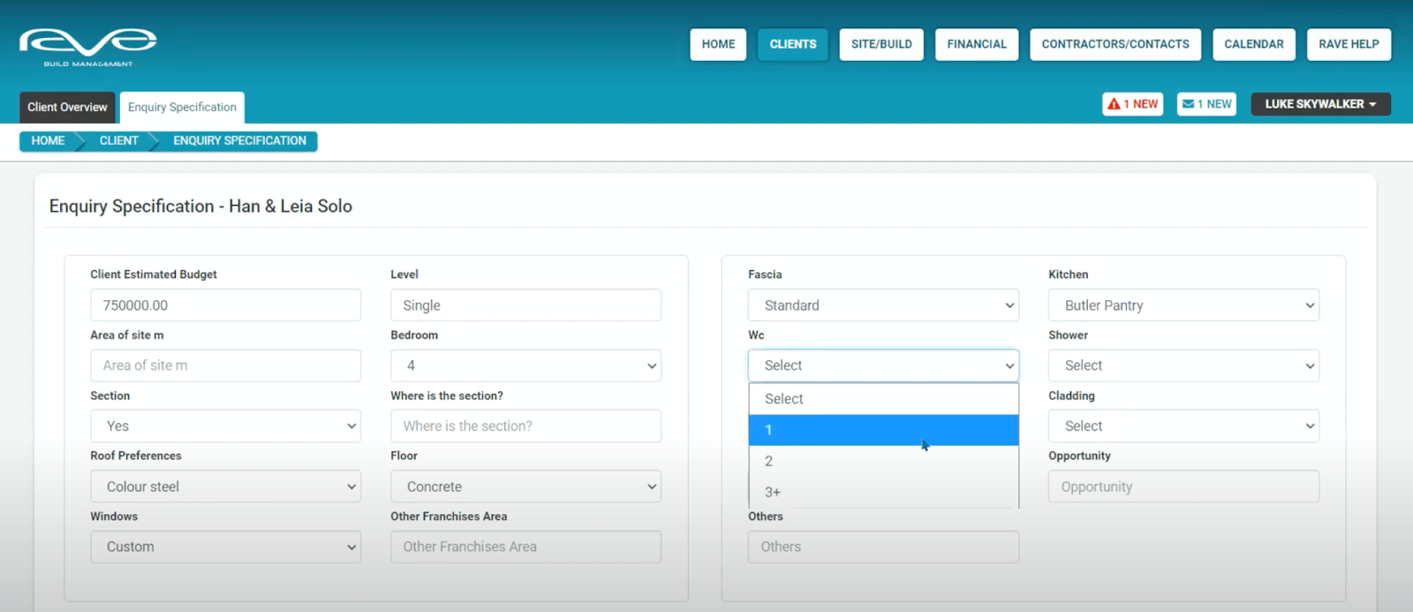Open the Cladding select dropdown

pyautogui.click(x=1183, y=427)
